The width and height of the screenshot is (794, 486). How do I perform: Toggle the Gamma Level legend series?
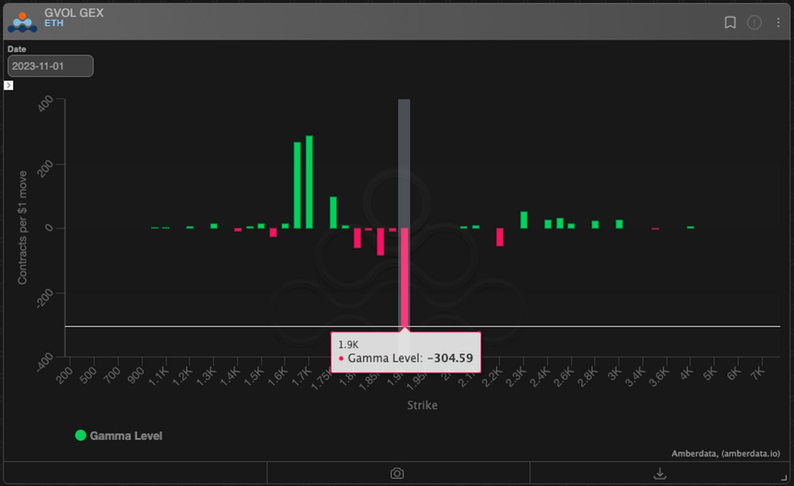pos(119,436)
